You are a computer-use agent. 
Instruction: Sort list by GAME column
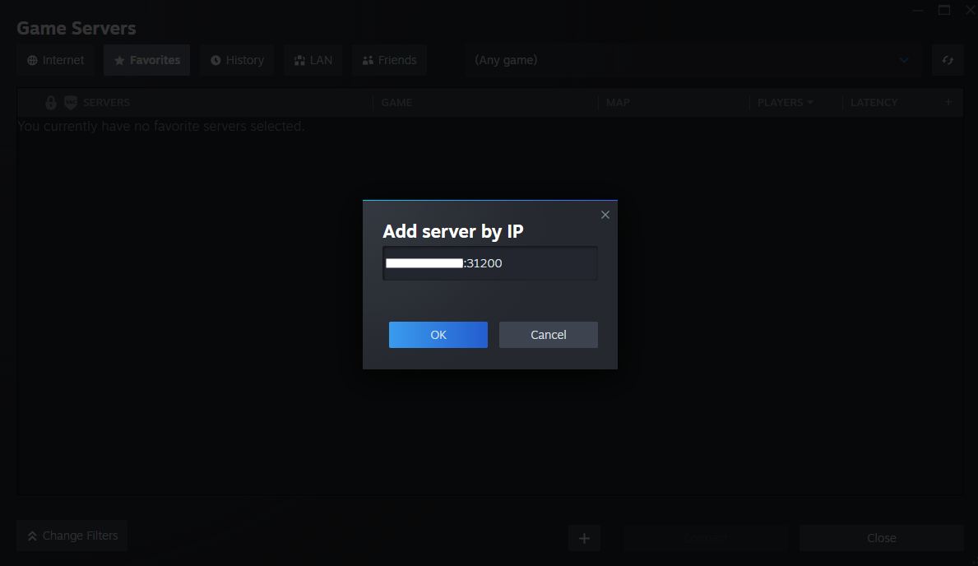click(x=396, y=102)
